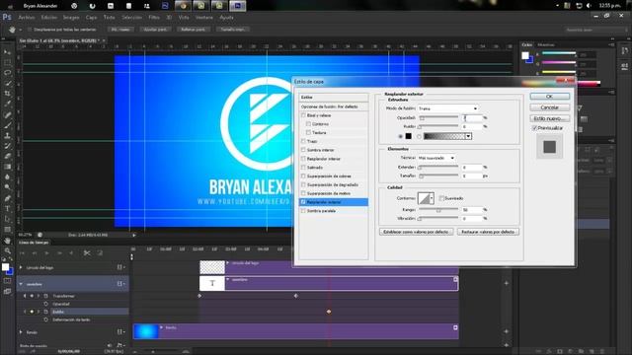632x355 pixels.
Task: Open the Modo de fusión dropdown
Action: [447, 108]
